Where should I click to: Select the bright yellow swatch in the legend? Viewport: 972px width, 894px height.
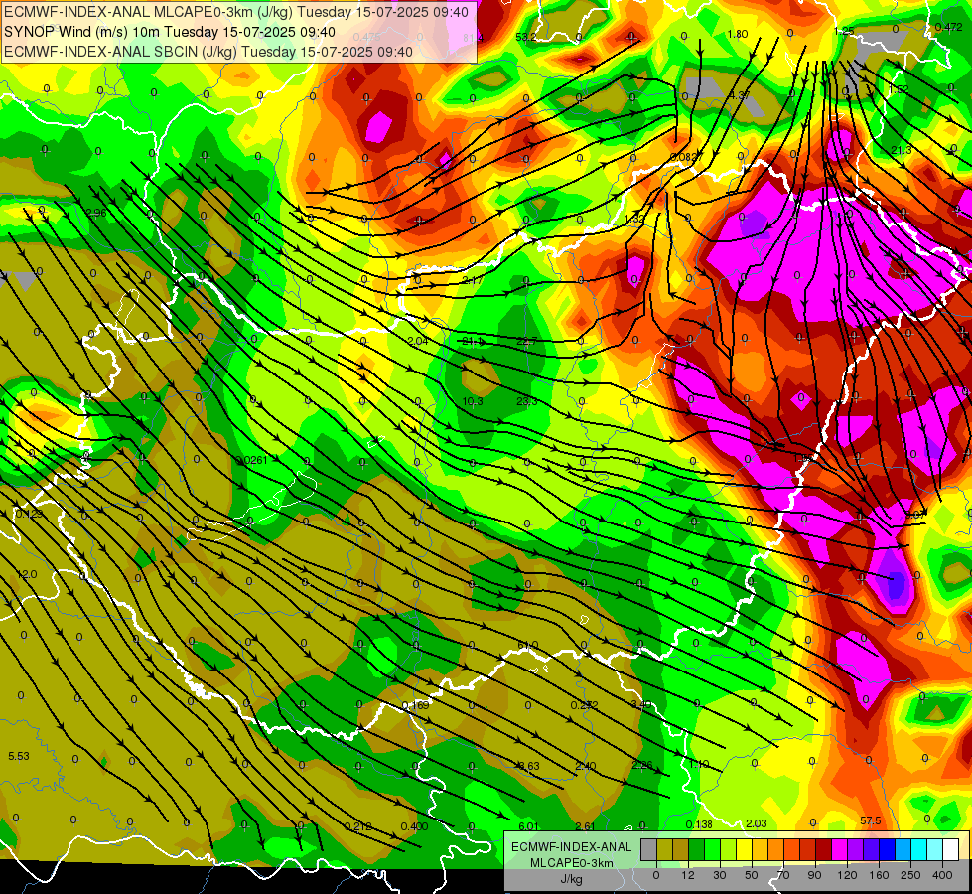[x=745, y=849]
